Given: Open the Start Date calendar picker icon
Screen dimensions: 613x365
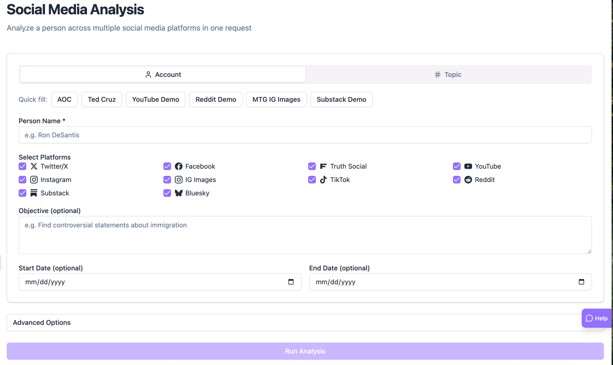Looking at the screenshot, I should [x=291, y=282].
